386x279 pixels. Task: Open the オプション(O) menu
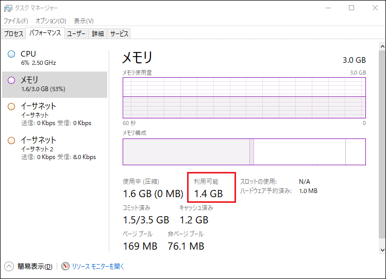tap(51, 21)
